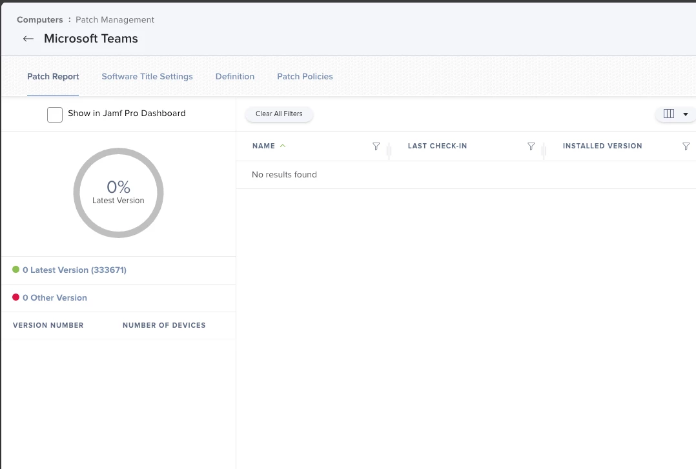
Task: Click the column layout icon
Action: coord(668,114)
